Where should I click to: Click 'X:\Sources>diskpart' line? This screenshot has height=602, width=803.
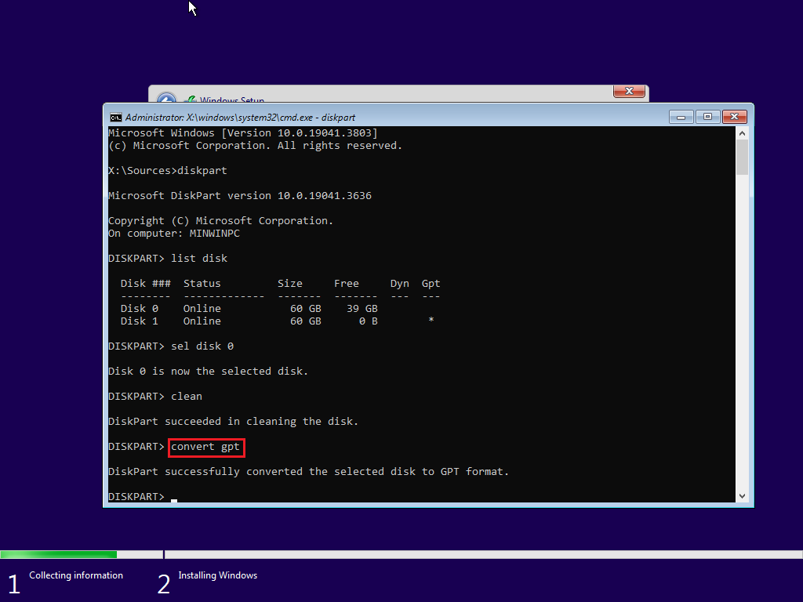168,170
